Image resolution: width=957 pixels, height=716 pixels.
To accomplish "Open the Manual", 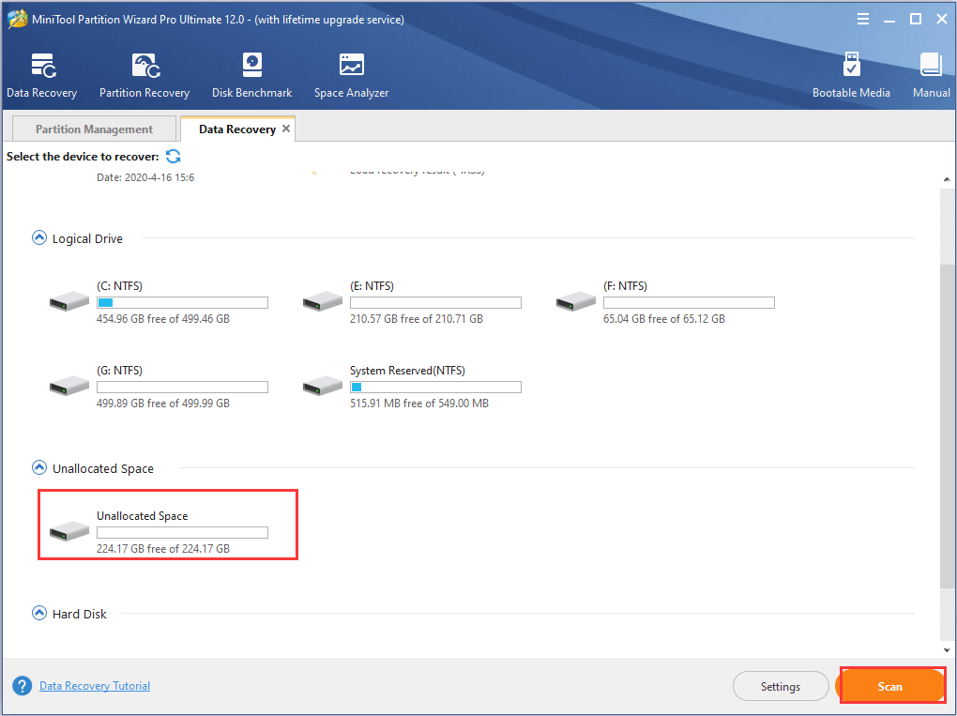I will coord(932,76).
